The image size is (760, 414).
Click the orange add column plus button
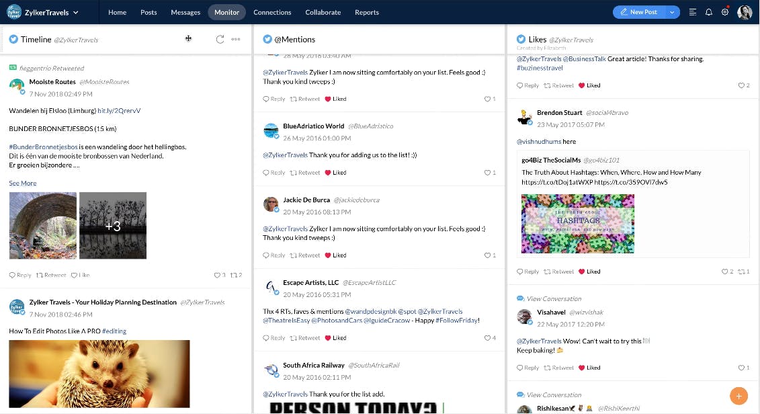738,396
